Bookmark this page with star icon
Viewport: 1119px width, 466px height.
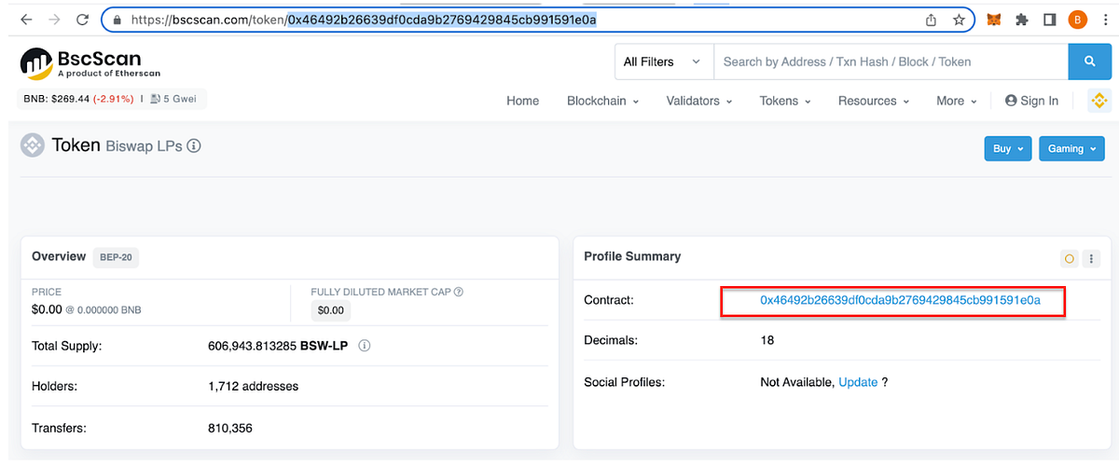coord(959,20)
